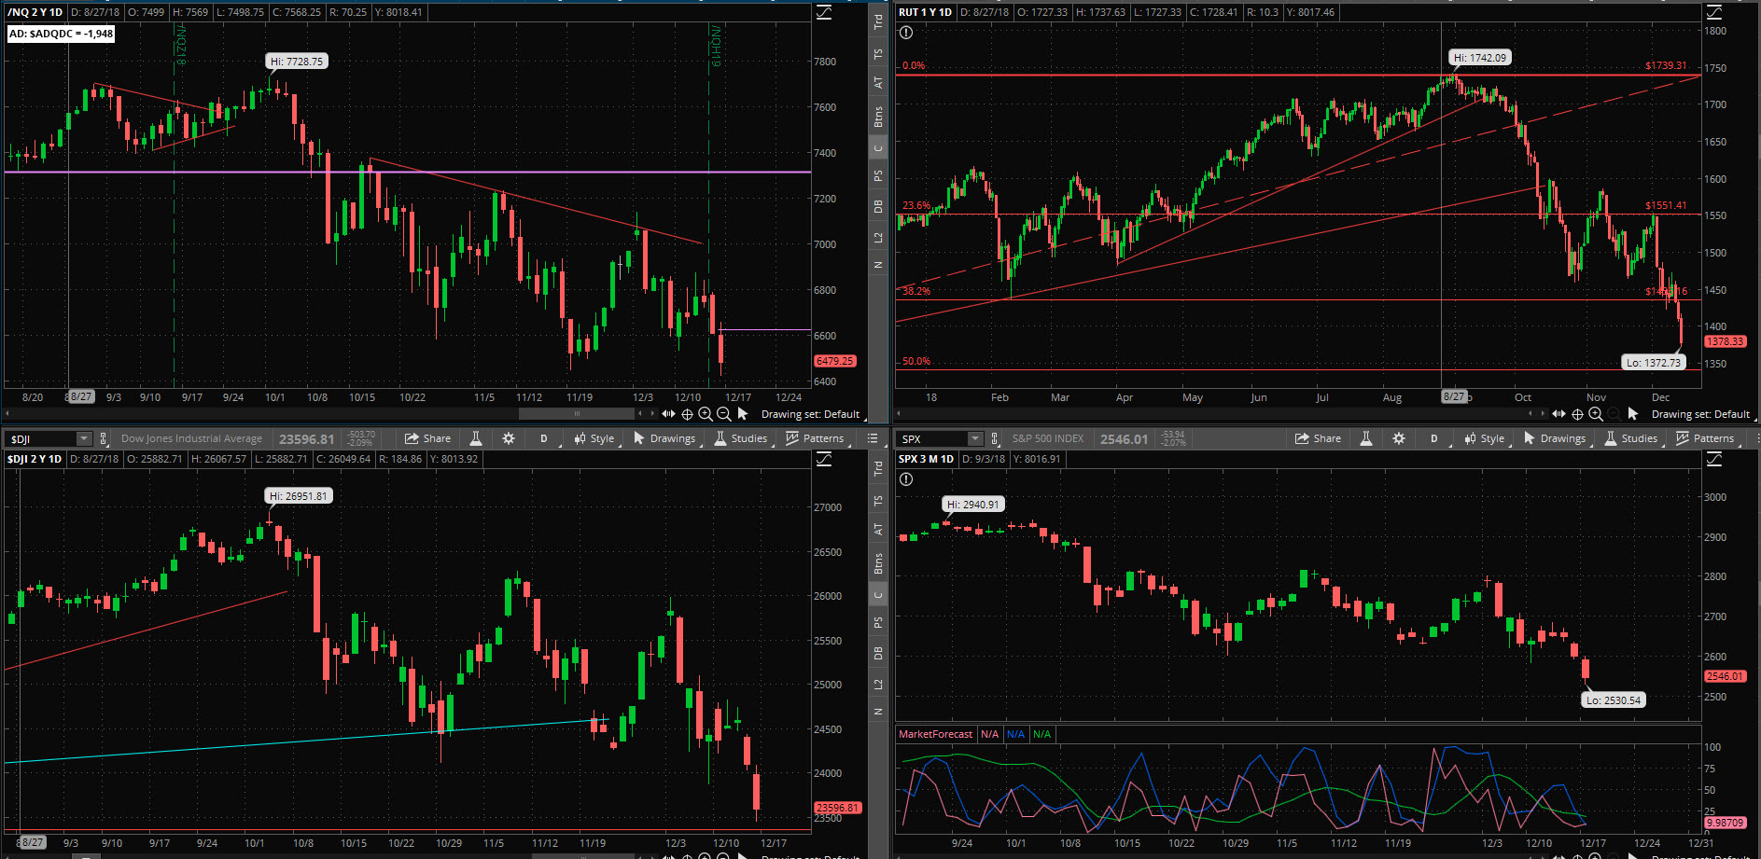Open chart settings gear in $DJI toolbar
The width and height of the screenshot is (1761, 859).
(509, 438)
